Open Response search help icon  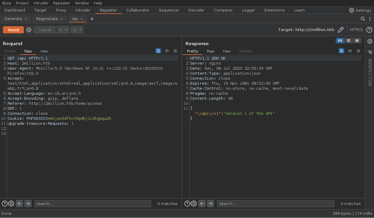[187, 204]
